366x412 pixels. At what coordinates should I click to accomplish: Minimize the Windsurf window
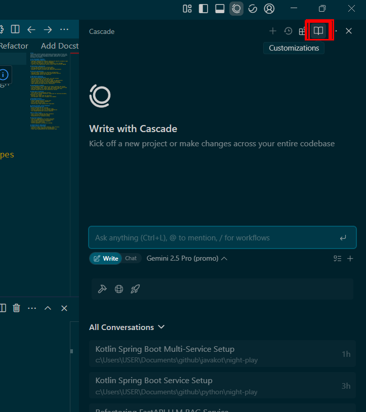pos(294,9)
